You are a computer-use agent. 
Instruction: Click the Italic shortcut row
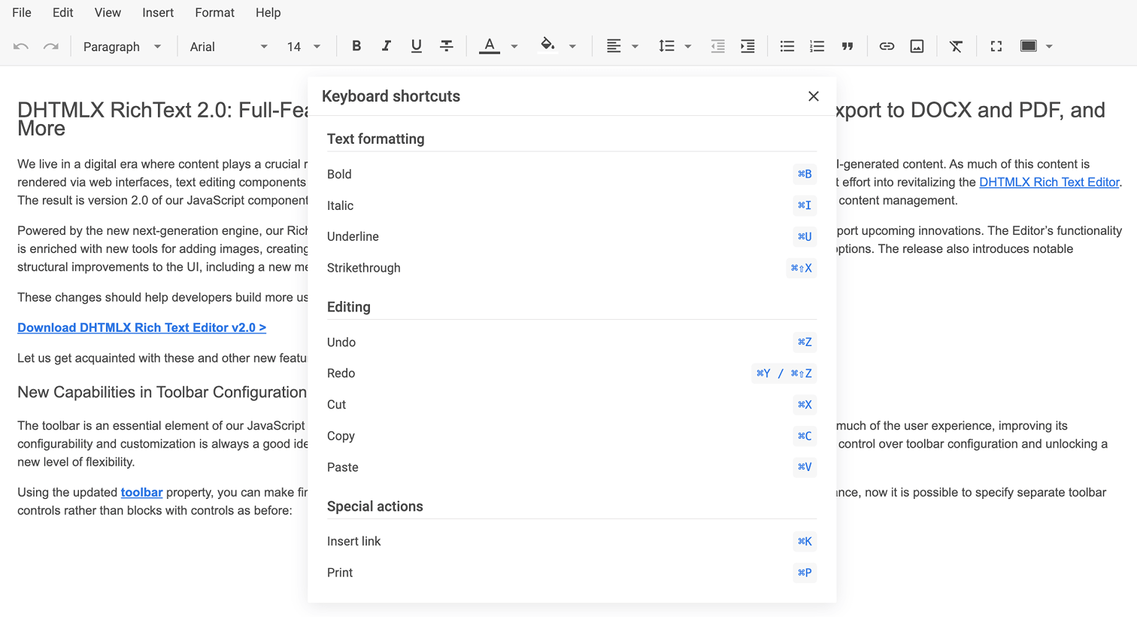(572, 205)
